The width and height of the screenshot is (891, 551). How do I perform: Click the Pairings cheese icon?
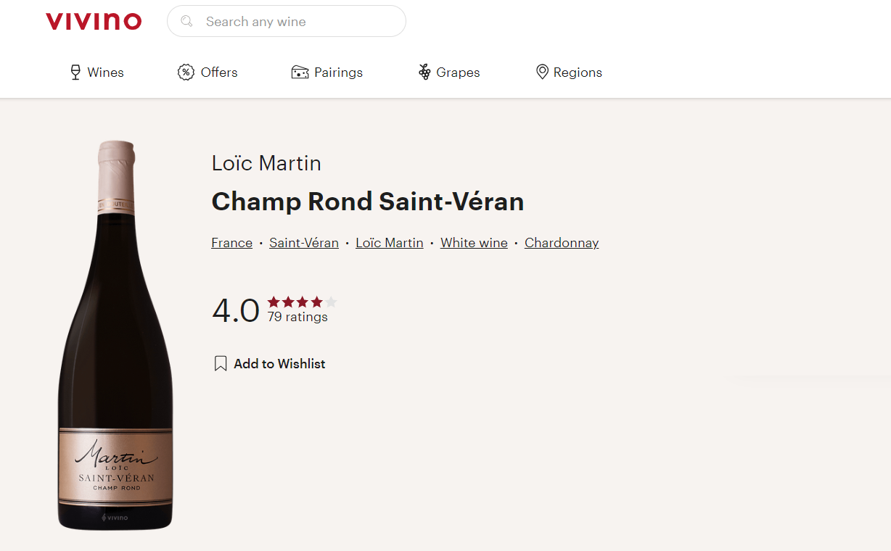click(x=300, y=72)
